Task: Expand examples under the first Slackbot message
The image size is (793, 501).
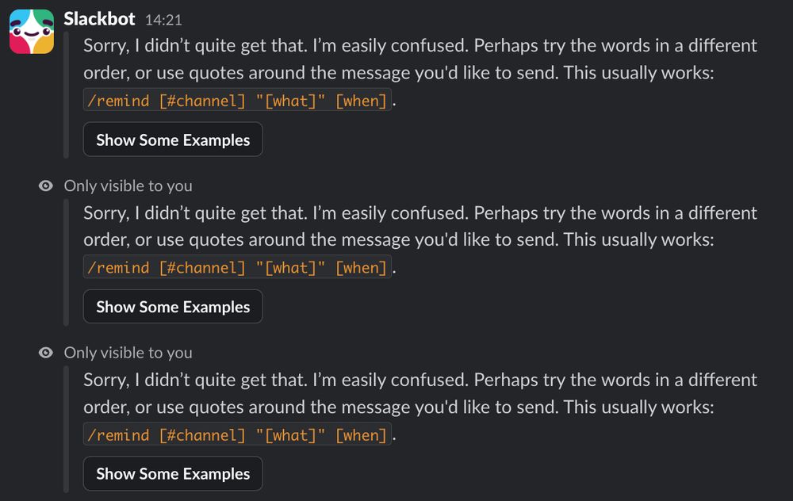Action: (x=173, y=140)
